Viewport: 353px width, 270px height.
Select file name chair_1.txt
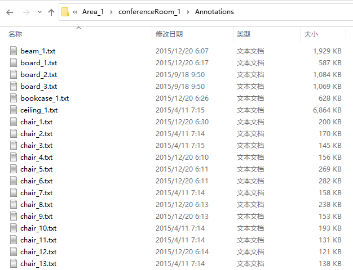[37, 122]
